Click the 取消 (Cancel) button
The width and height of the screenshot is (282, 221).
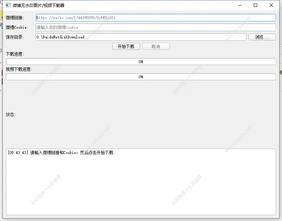(156, 46)
